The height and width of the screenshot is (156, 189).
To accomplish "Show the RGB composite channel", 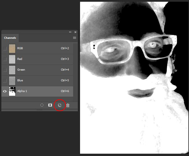I will [5, 48].
